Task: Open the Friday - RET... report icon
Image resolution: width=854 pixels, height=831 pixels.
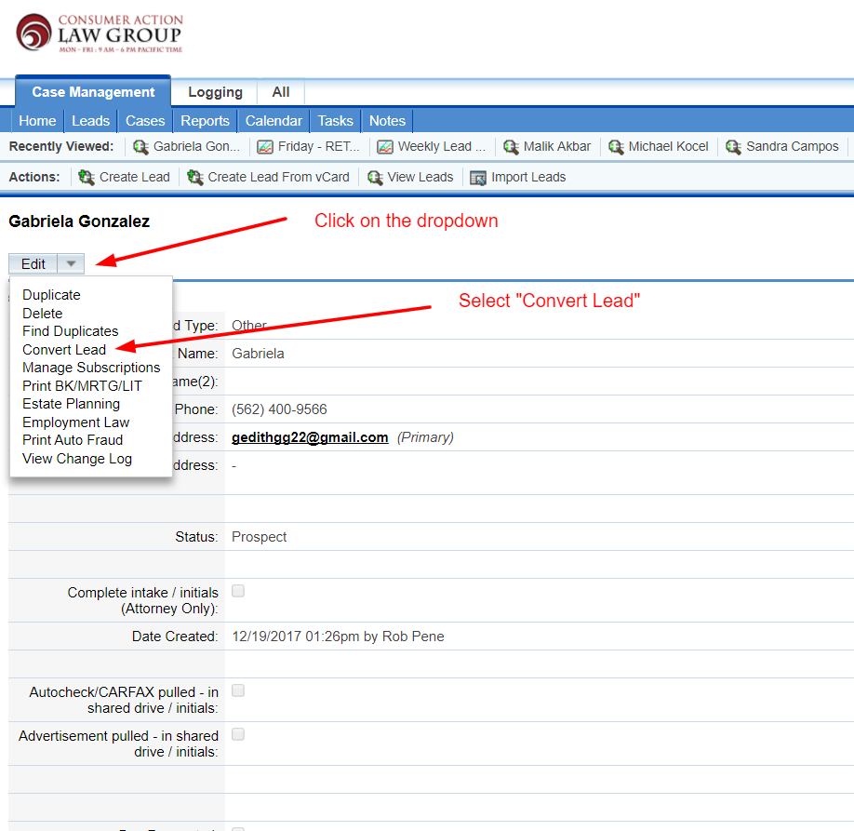Action: [x=265, y=147]
